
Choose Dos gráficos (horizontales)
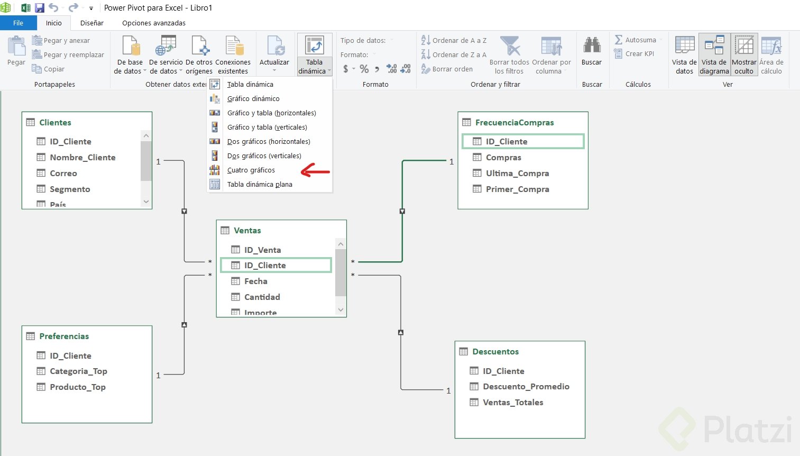click(270, 141)
